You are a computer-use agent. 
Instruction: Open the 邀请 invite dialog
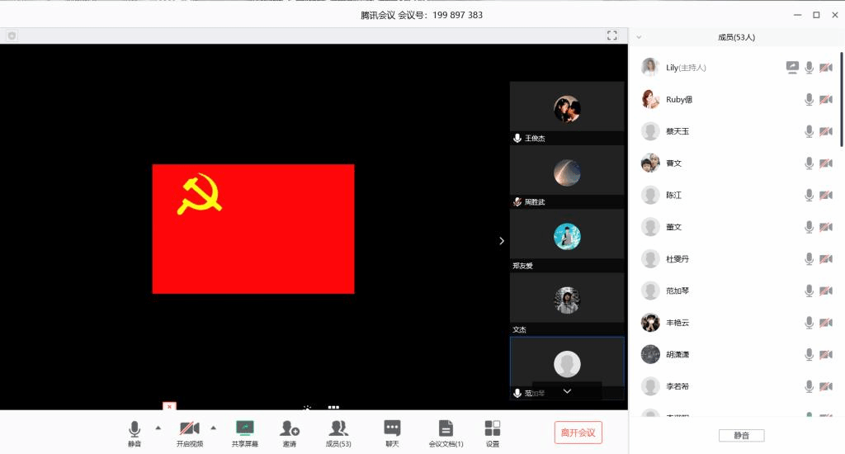coord(290,433)
